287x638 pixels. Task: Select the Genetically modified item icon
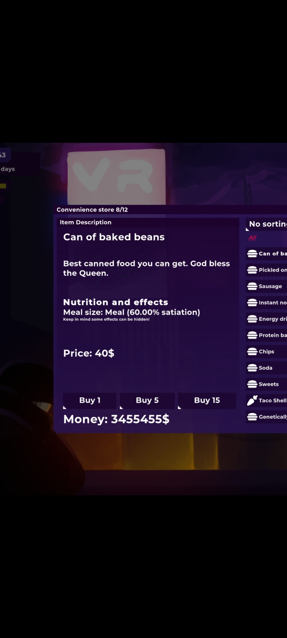point(252,417)
